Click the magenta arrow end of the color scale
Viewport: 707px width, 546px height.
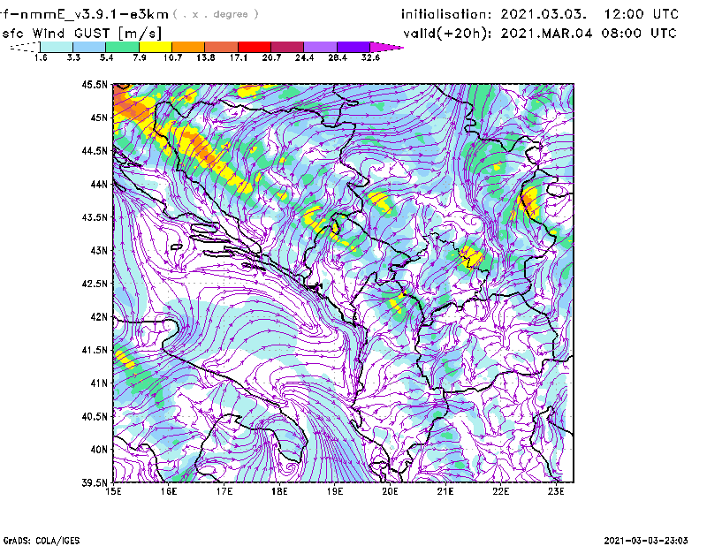(386, 47)
